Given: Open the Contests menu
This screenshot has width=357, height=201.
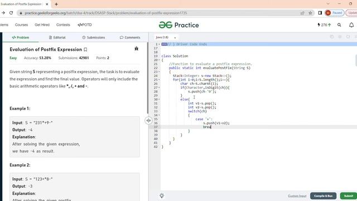Looking at the screenshot, I should [63, 25].
